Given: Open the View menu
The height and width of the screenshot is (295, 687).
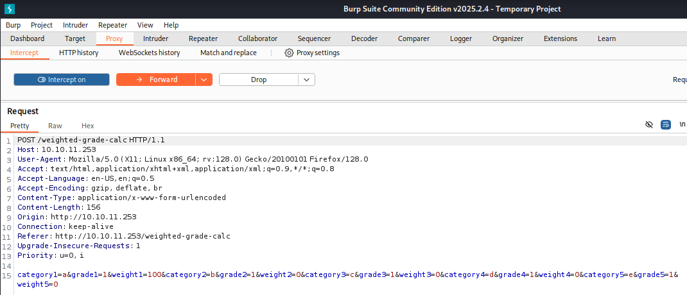Looking at the screenshot, I should coord(145,25).
